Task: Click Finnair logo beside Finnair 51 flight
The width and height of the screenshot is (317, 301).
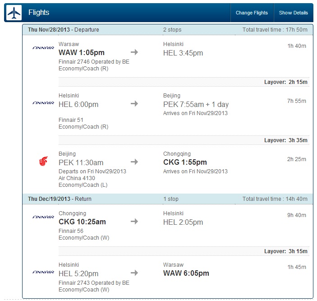Action: [43, 103]
